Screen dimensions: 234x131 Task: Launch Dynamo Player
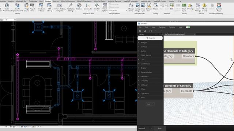pos(219,7)
